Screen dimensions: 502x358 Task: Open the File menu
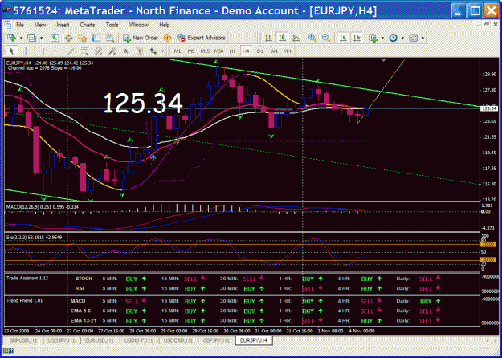tap(20, 25)
